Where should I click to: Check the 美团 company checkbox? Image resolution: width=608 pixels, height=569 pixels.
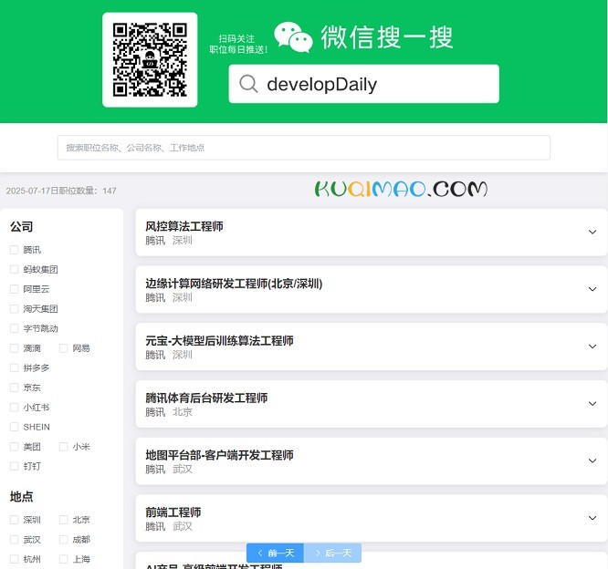tap(14, 447)
